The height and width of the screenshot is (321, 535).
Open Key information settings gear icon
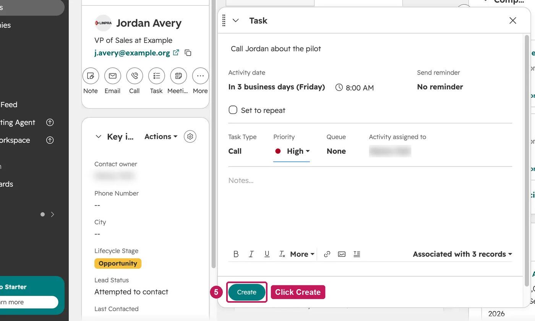click(x=190, y=136)
